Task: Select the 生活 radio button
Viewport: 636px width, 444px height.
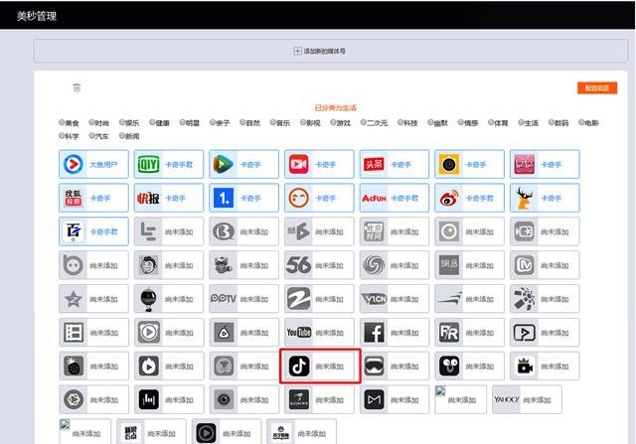Action: (x=521, y=122)
